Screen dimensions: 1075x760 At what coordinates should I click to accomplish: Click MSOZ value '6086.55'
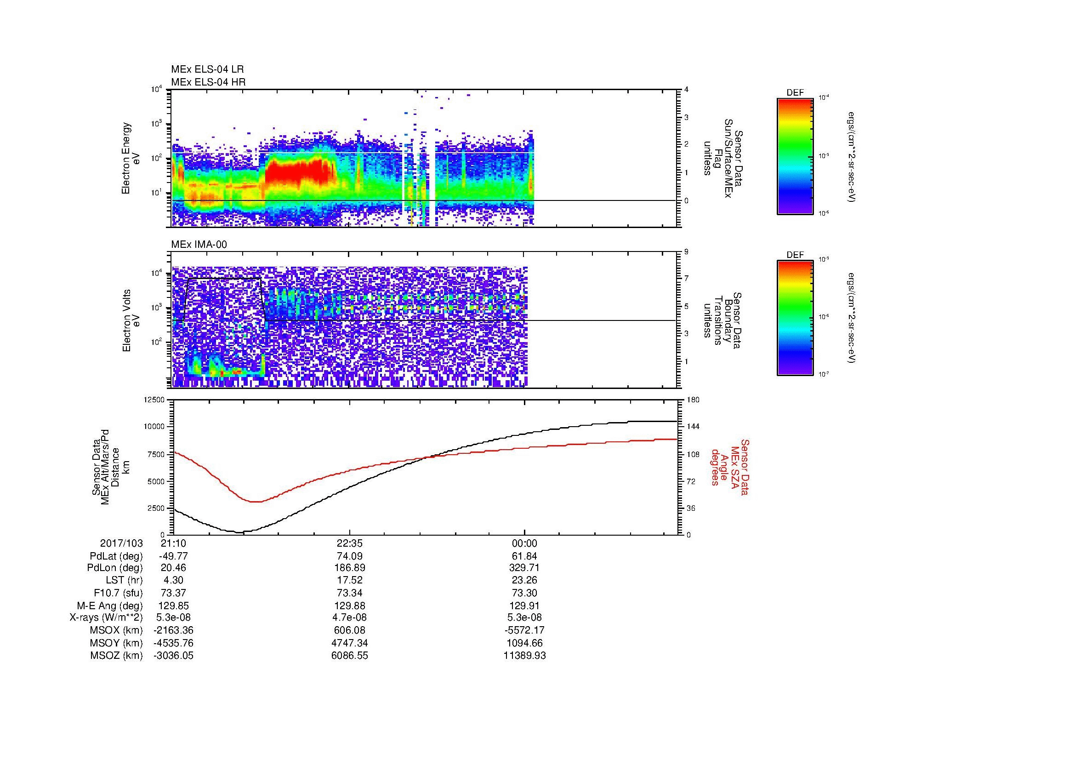pyautogui.click(x=350, y=656)
